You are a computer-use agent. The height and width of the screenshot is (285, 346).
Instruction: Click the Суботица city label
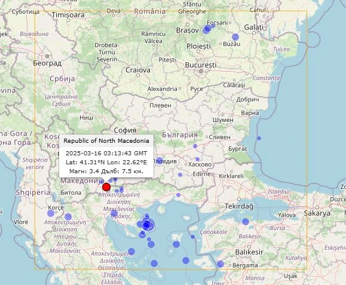point(26,11)
